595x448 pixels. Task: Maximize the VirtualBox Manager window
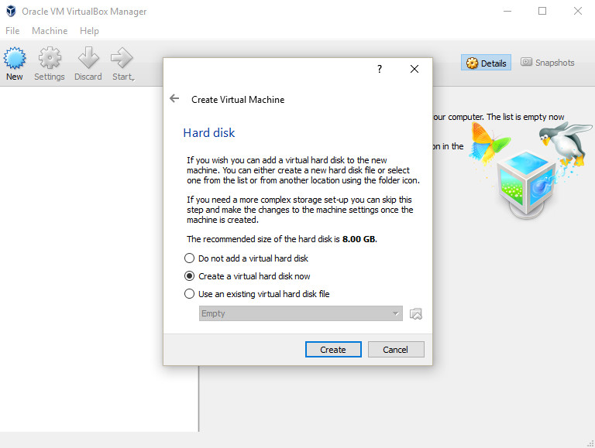tap(542, 11)
